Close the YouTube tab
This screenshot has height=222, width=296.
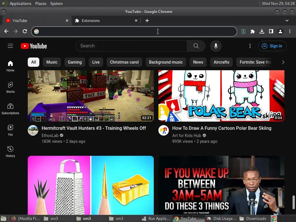pyautogui.click(x=67, y=21)
